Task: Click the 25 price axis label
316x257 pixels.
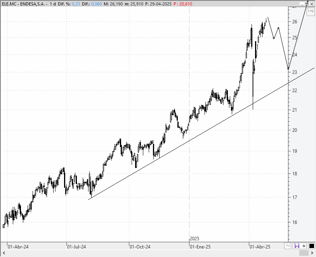Action: (295, 38)
